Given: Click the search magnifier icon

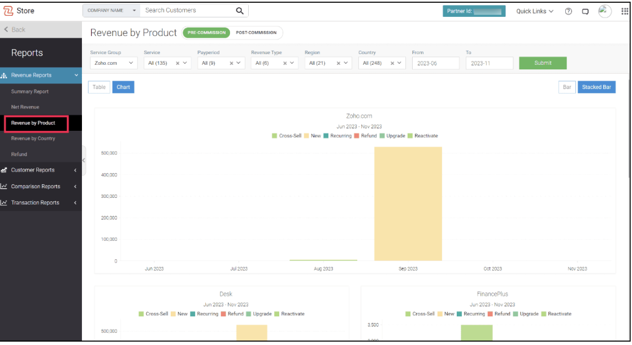Looking at the screenshot, I should pos(240,11).
